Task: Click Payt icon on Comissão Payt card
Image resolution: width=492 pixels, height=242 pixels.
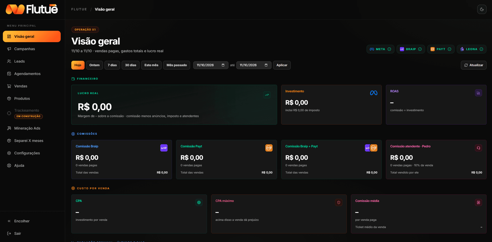Action: pyautogui.click(x=269, y=148)
